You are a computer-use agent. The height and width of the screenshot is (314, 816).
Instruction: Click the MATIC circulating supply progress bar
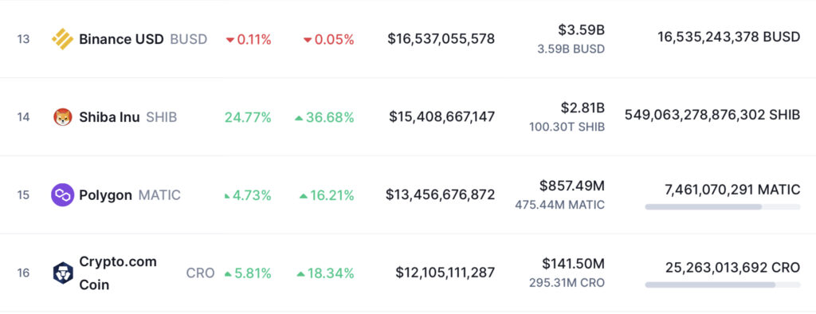(722, 206)
